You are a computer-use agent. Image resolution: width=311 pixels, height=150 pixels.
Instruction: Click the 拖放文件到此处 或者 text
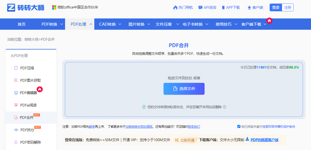click(184, 78)
